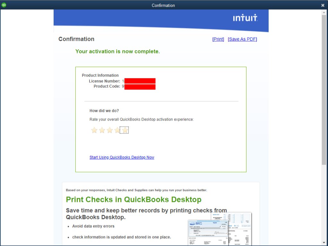Viewport: 328px width, 246px height.
Task: Click the 'License Number:' label
Action: 105,81
